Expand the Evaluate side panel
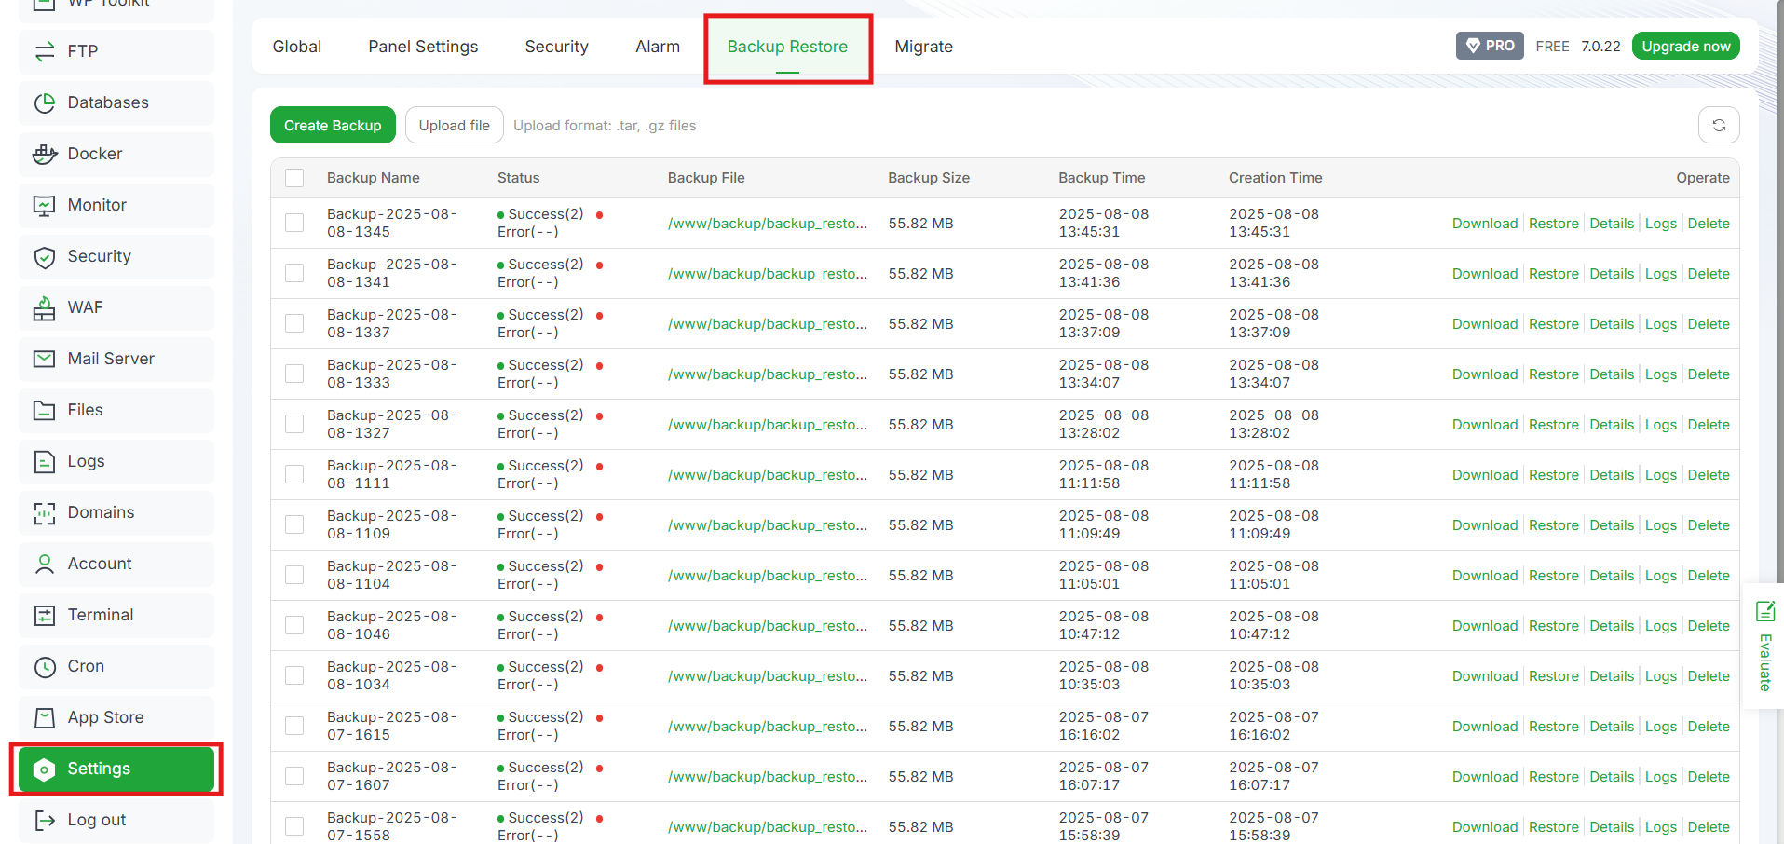 point(1764,646)
